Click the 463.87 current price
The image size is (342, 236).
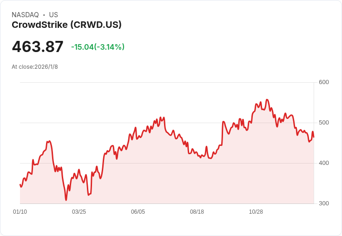pos(38,46)
